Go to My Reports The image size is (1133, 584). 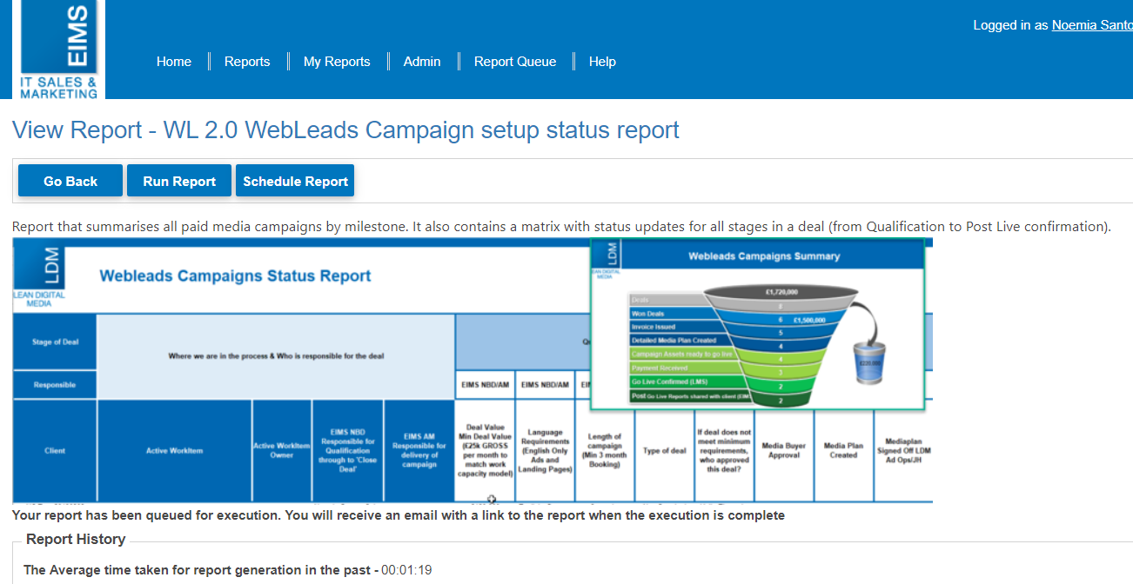pos(337,62)
